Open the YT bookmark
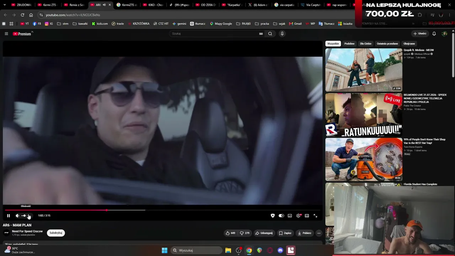455x256 pixels. pyautogui.click(x=25, y=24)
